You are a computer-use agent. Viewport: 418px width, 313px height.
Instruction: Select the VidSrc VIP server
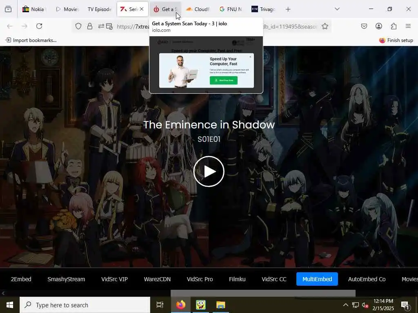(114, 279)
